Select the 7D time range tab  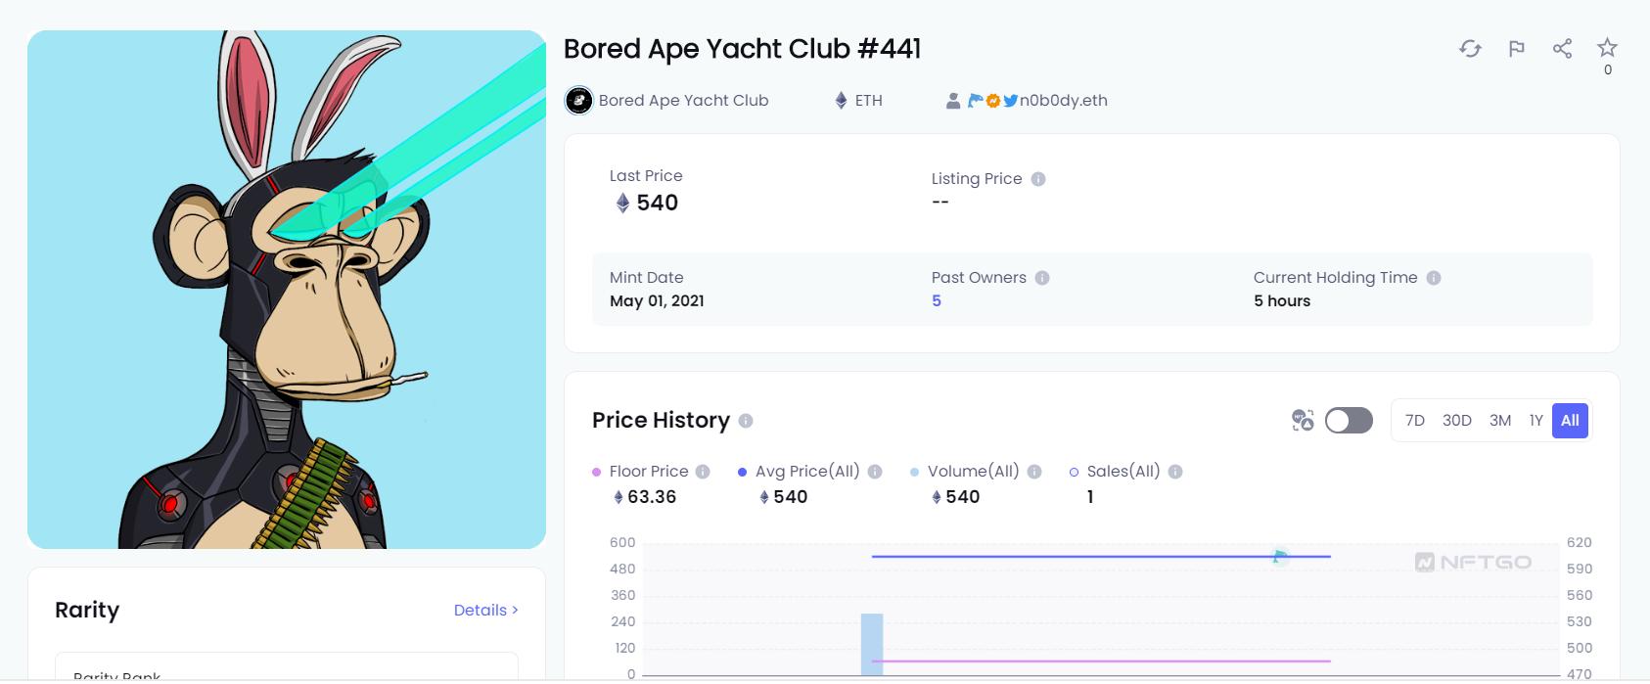[x=1414, y=421]
